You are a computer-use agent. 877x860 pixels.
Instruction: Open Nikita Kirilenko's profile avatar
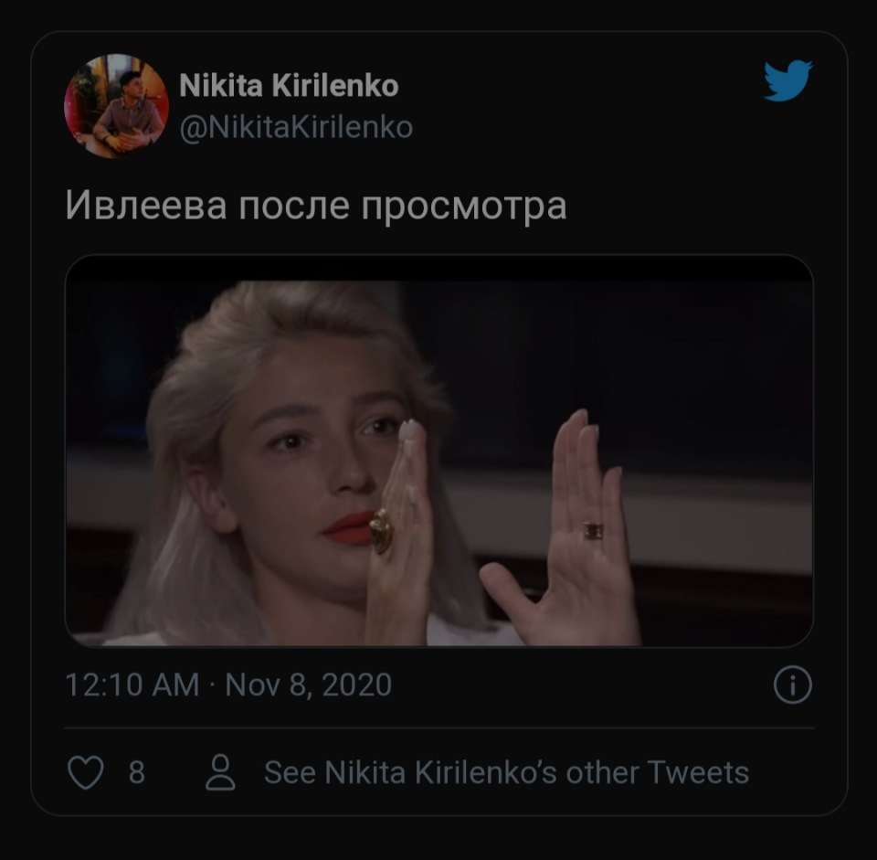(x=116, y=106)
